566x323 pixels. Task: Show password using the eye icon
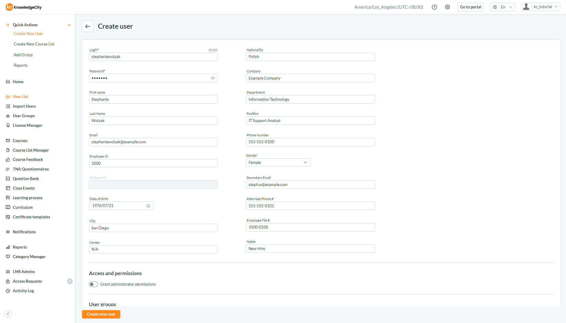coord(213,78)
